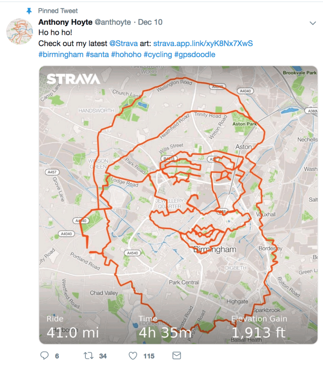Click the STRAVA logo on the map image
323x366 pixels.
pos(73,79)
